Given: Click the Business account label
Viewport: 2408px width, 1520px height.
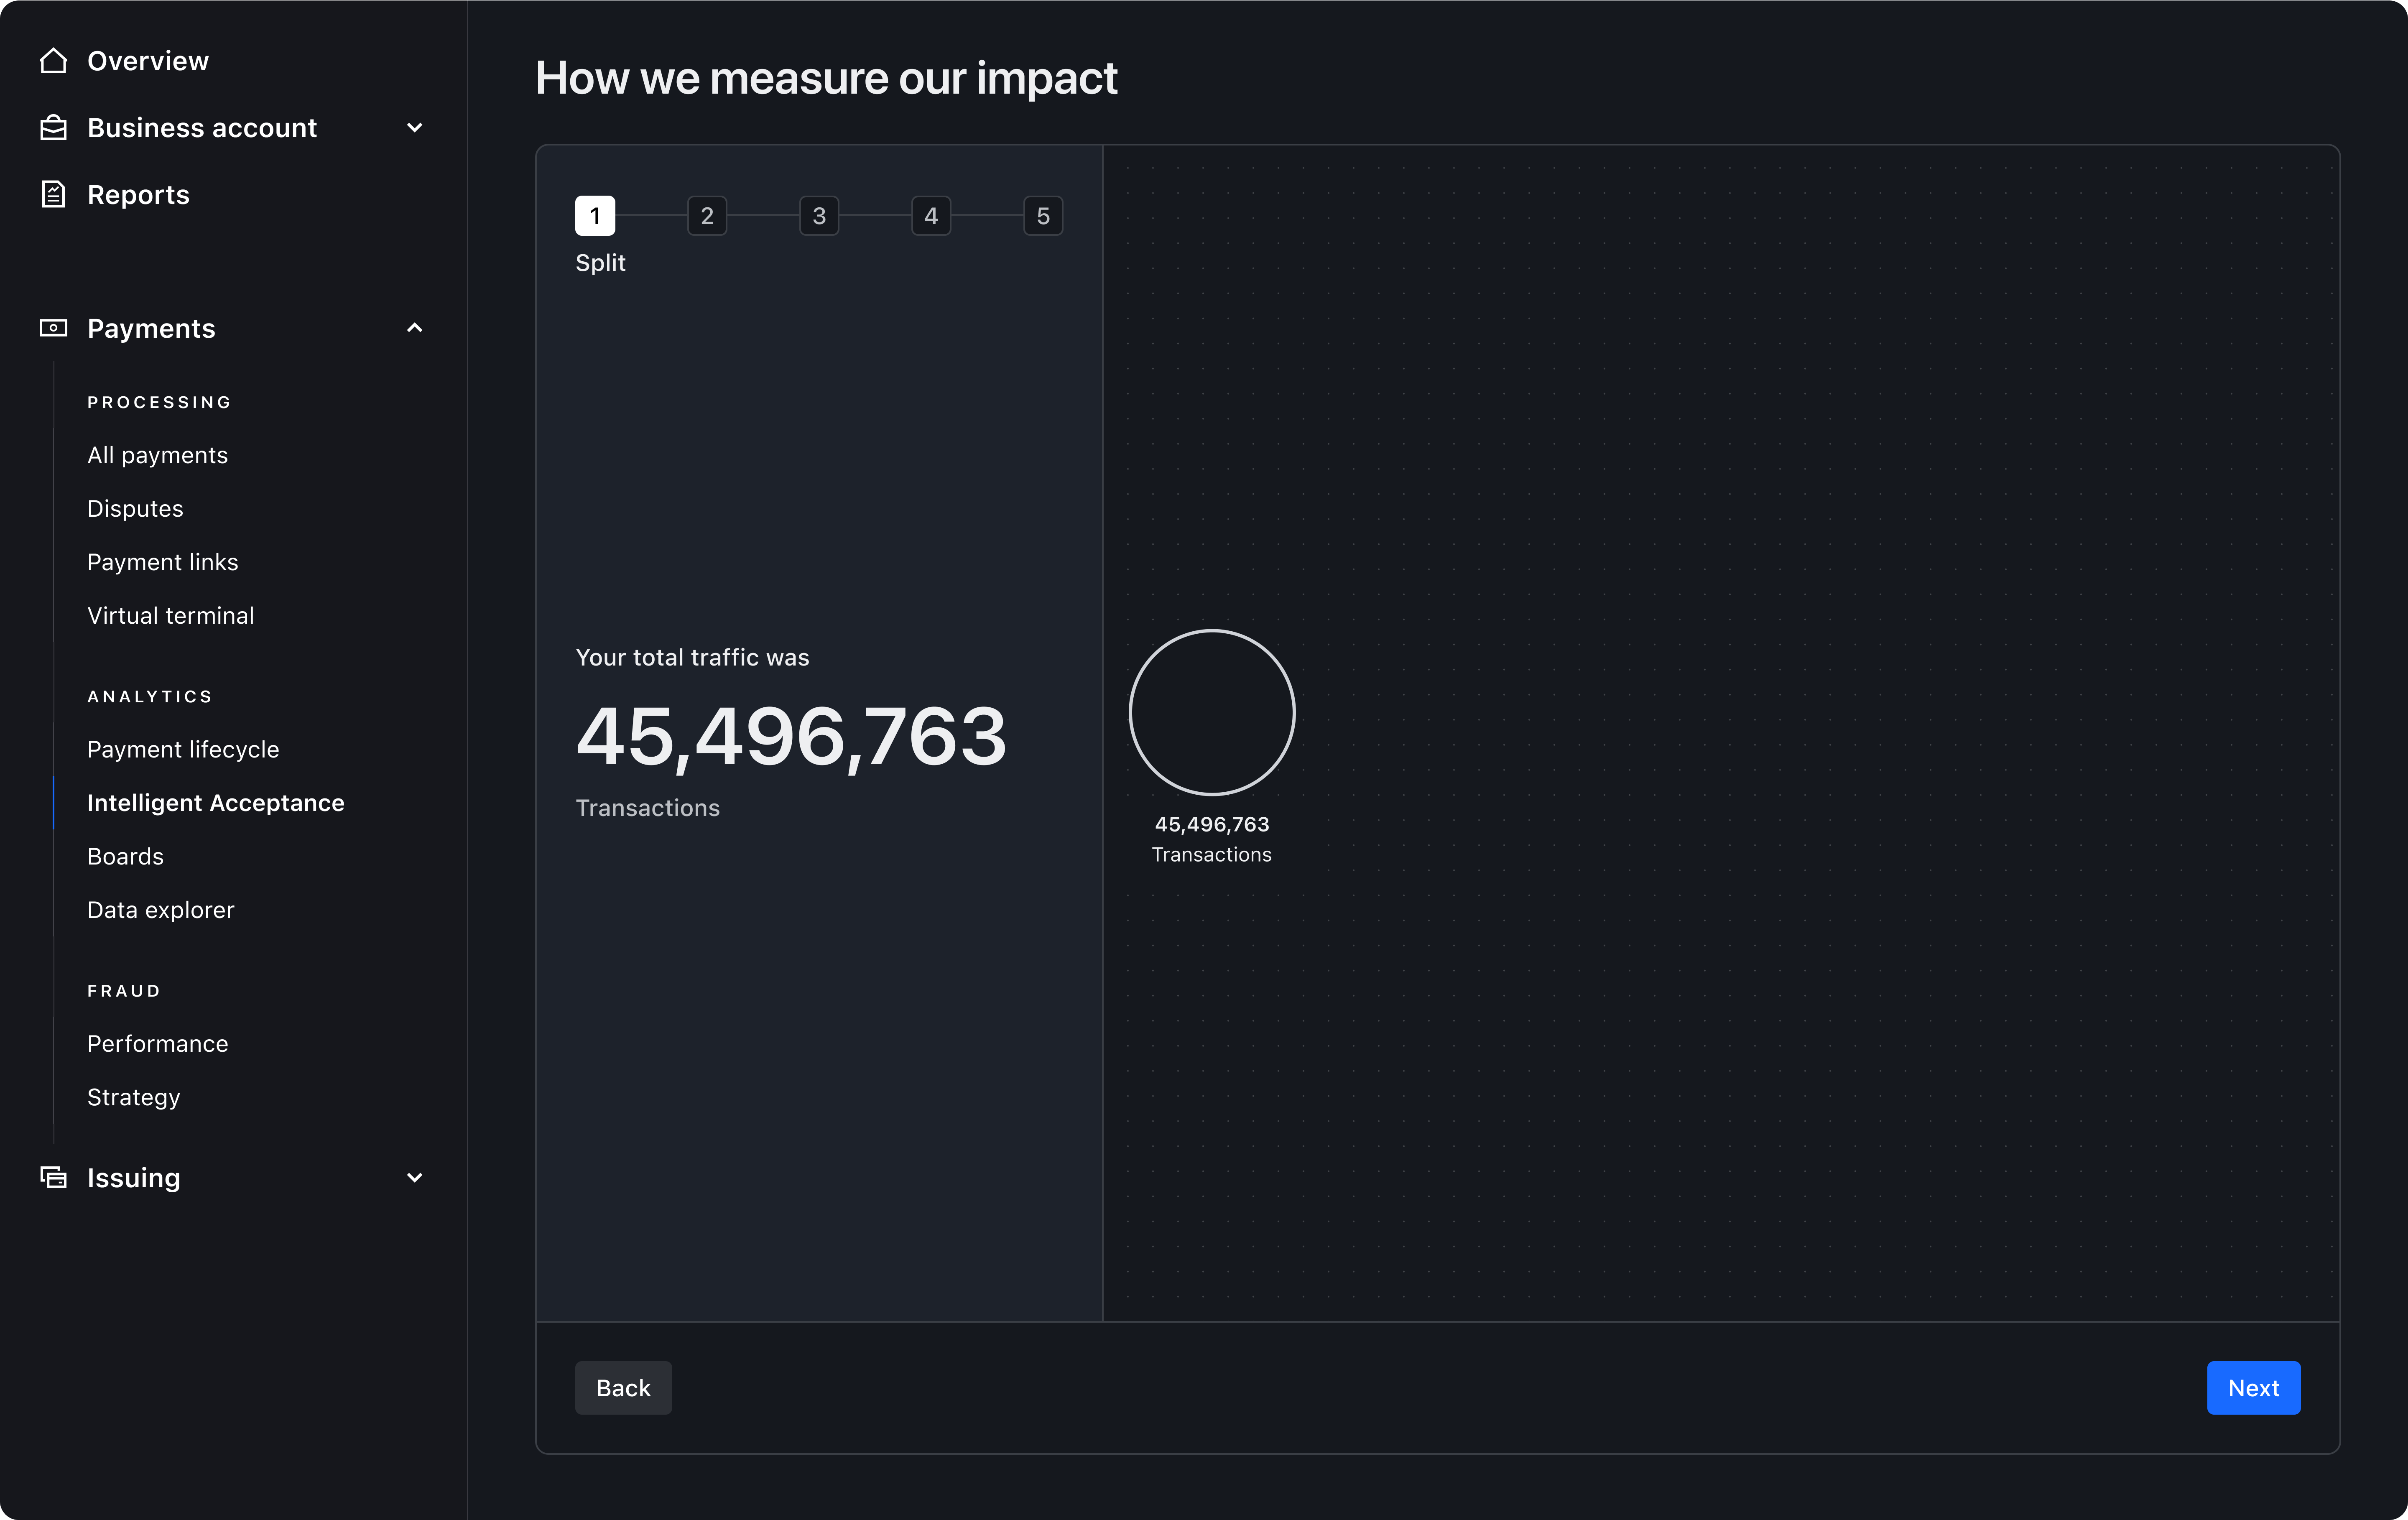Looking at the screenshot, I should click(202, 128).
